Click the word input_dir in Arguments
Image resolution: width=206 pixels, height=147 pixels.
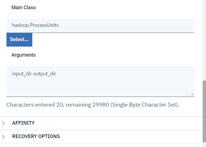22,73
